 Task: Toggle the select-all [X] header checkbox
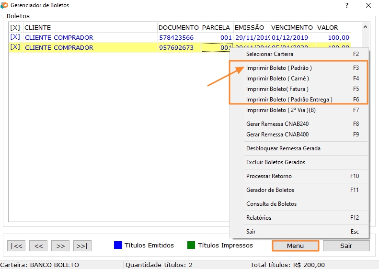[x=15, y=27]
